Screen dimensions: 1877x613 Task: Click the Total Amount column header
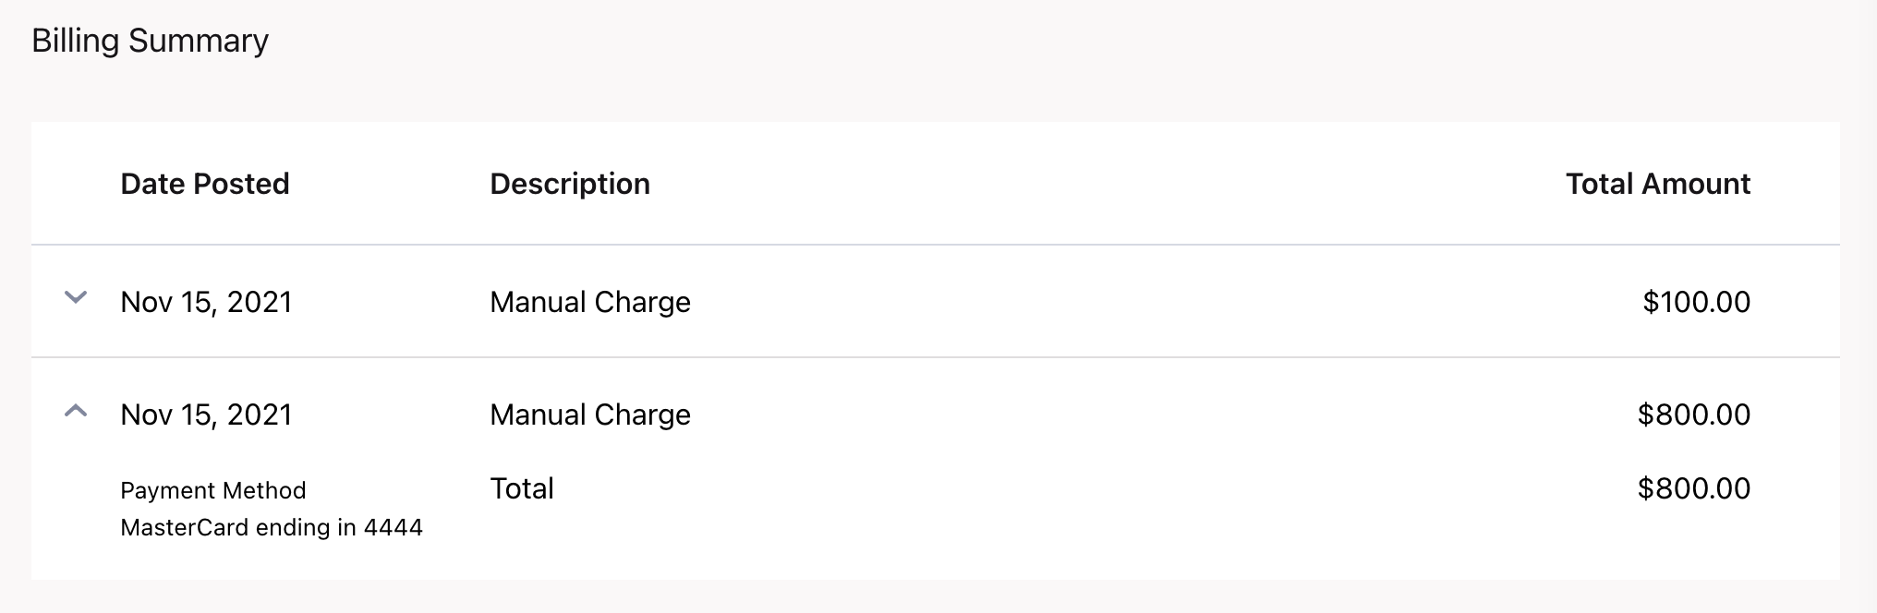point(1658,184)
